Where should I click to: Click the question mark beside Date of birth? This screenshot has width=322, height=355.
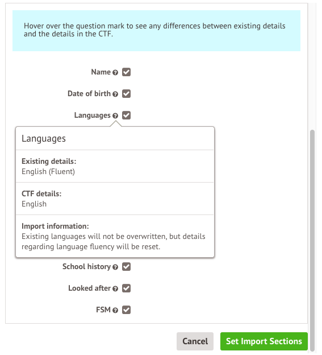[x=115, y=94]
